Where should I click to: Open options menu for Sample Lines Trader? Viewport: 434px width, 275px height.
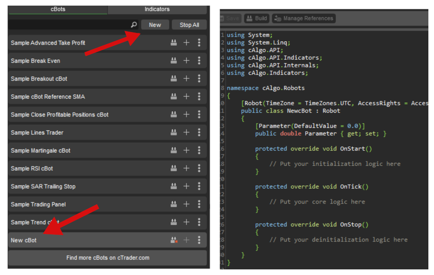(199, 132)
